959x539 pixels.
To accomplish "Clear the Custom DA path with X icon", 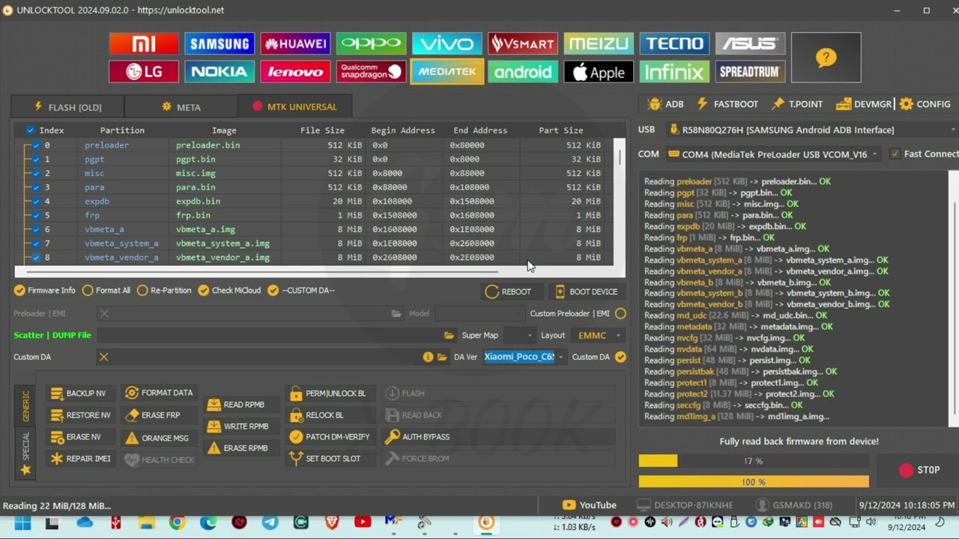I will [x=104, y=357].
